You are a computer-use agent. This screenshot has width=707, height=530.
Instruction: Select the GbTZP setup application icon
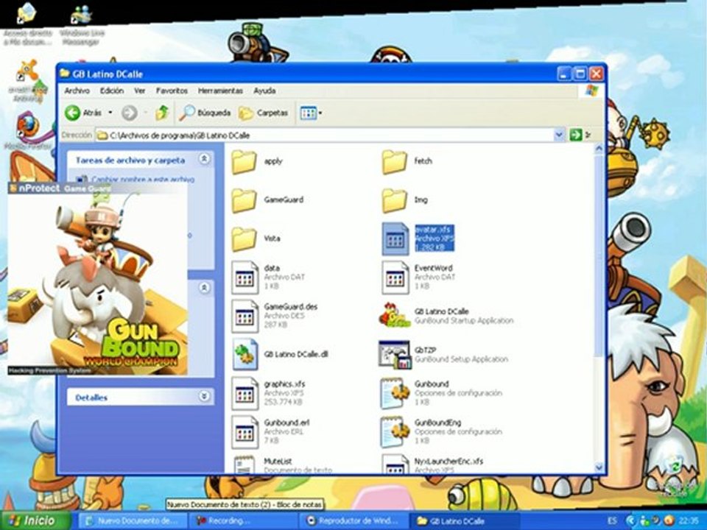coord(395,355)
